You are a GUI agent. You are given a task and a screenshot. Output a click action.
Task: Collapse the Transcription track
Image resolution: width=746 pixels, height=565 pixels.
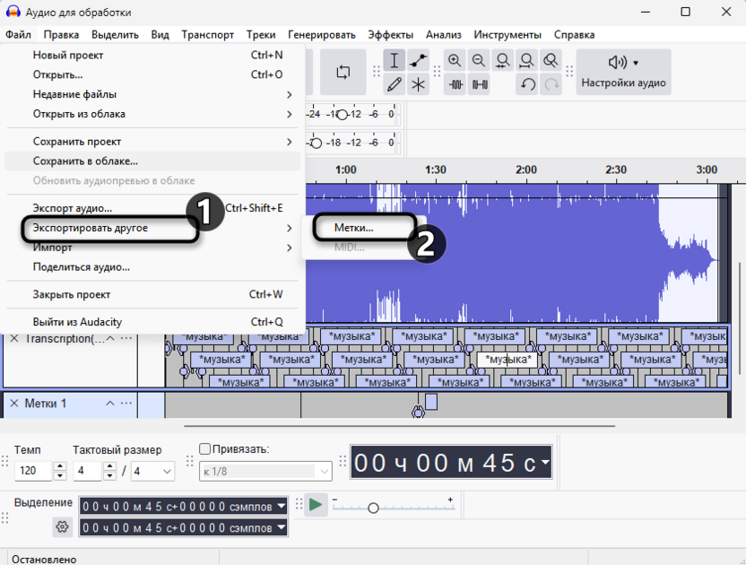point(110,338)
